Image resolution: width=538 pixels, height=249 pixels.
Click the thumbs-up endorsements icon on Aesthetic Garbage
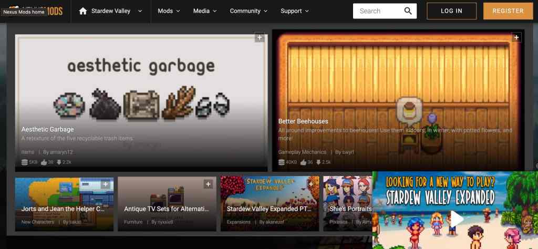44,162
